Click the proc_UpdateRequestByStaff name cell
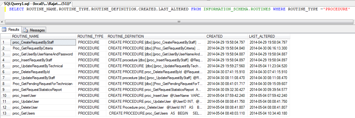The width and height of the screenshot is (355, 118). coord(43,78)
